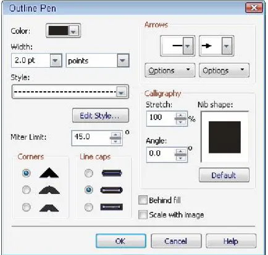Increase the Miter Limit with up arrow
This screenshot has width=268, height=255.
(x=115, y=135)
